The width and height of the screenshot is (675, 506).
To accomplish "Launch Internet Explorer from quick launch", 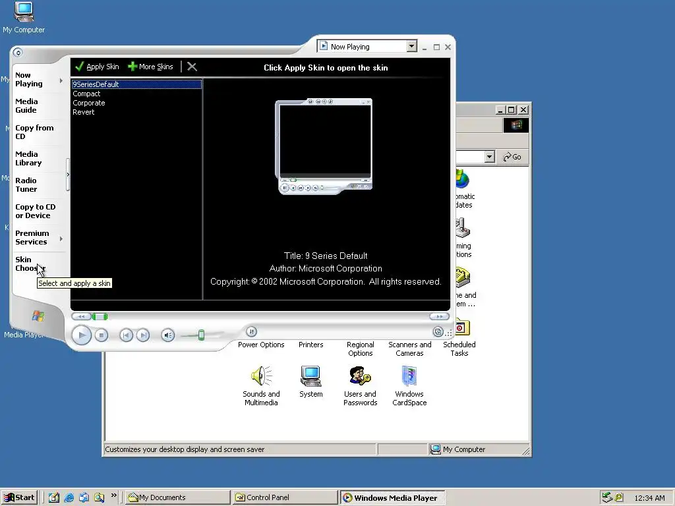I will [x=69, y=497].
